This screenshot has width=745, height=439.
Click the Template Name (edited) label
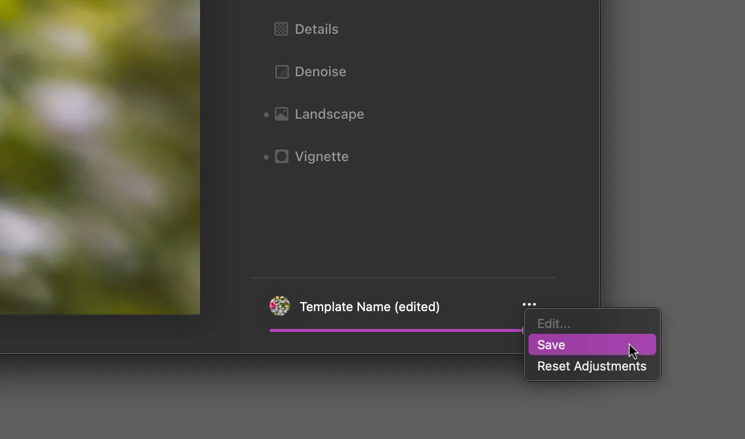(370, 307)
